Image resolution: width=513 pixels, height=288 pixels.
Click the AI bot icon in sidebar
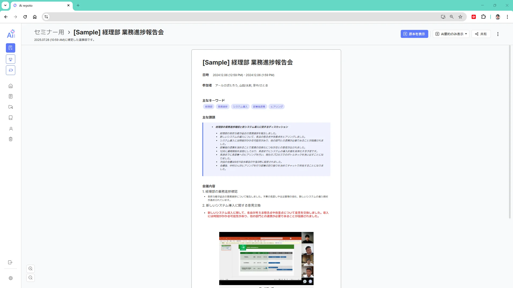click(11, 59)
